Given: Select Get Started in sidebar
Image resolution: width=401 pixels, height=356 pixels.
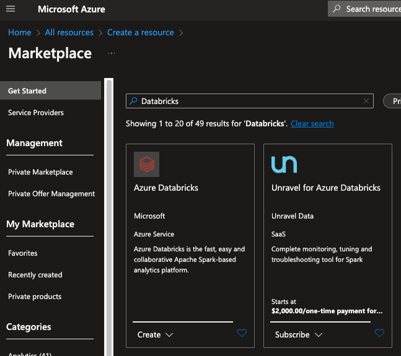Looking at the screenshot, I should [x=50, y=90].
